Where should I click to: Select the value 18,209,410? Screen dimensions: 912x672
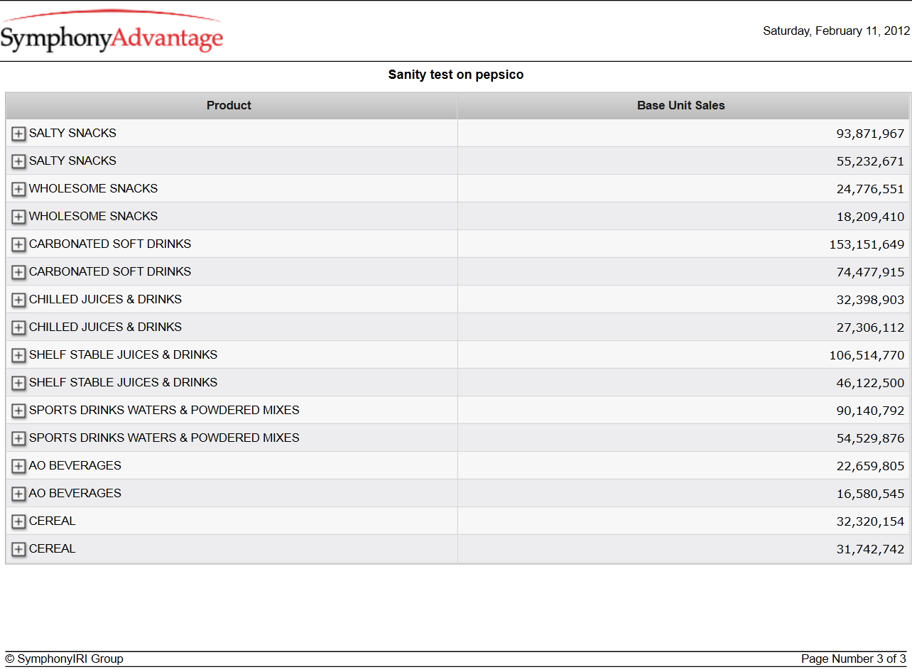(x=870, y=217)
